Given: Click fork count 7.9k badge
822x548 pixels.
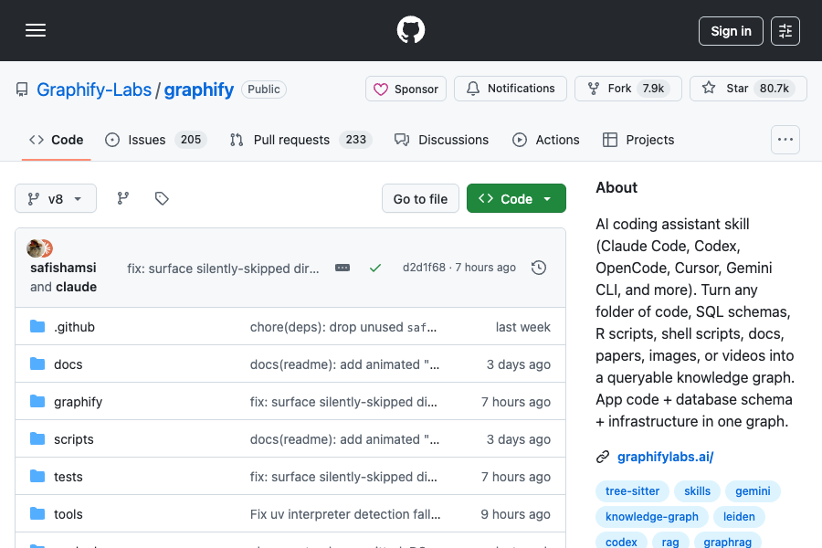Looking at the screenshot, I should point(654,89).
